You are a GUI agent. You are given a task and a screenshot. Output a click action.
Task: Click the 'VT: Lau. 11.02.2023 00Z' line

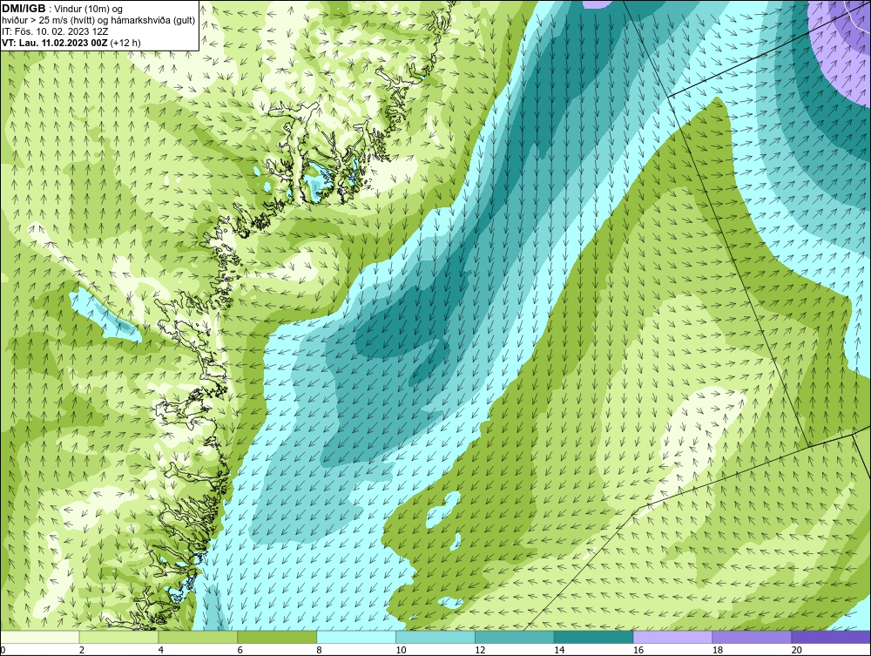(x=54, y=42)
